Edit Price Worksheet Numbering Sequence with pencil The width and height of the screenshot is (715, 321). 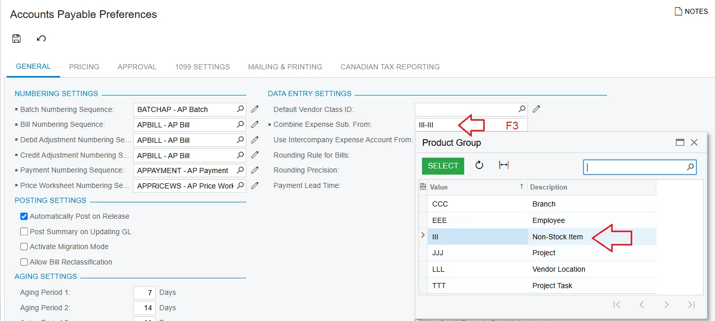click(x=255, y=185)
